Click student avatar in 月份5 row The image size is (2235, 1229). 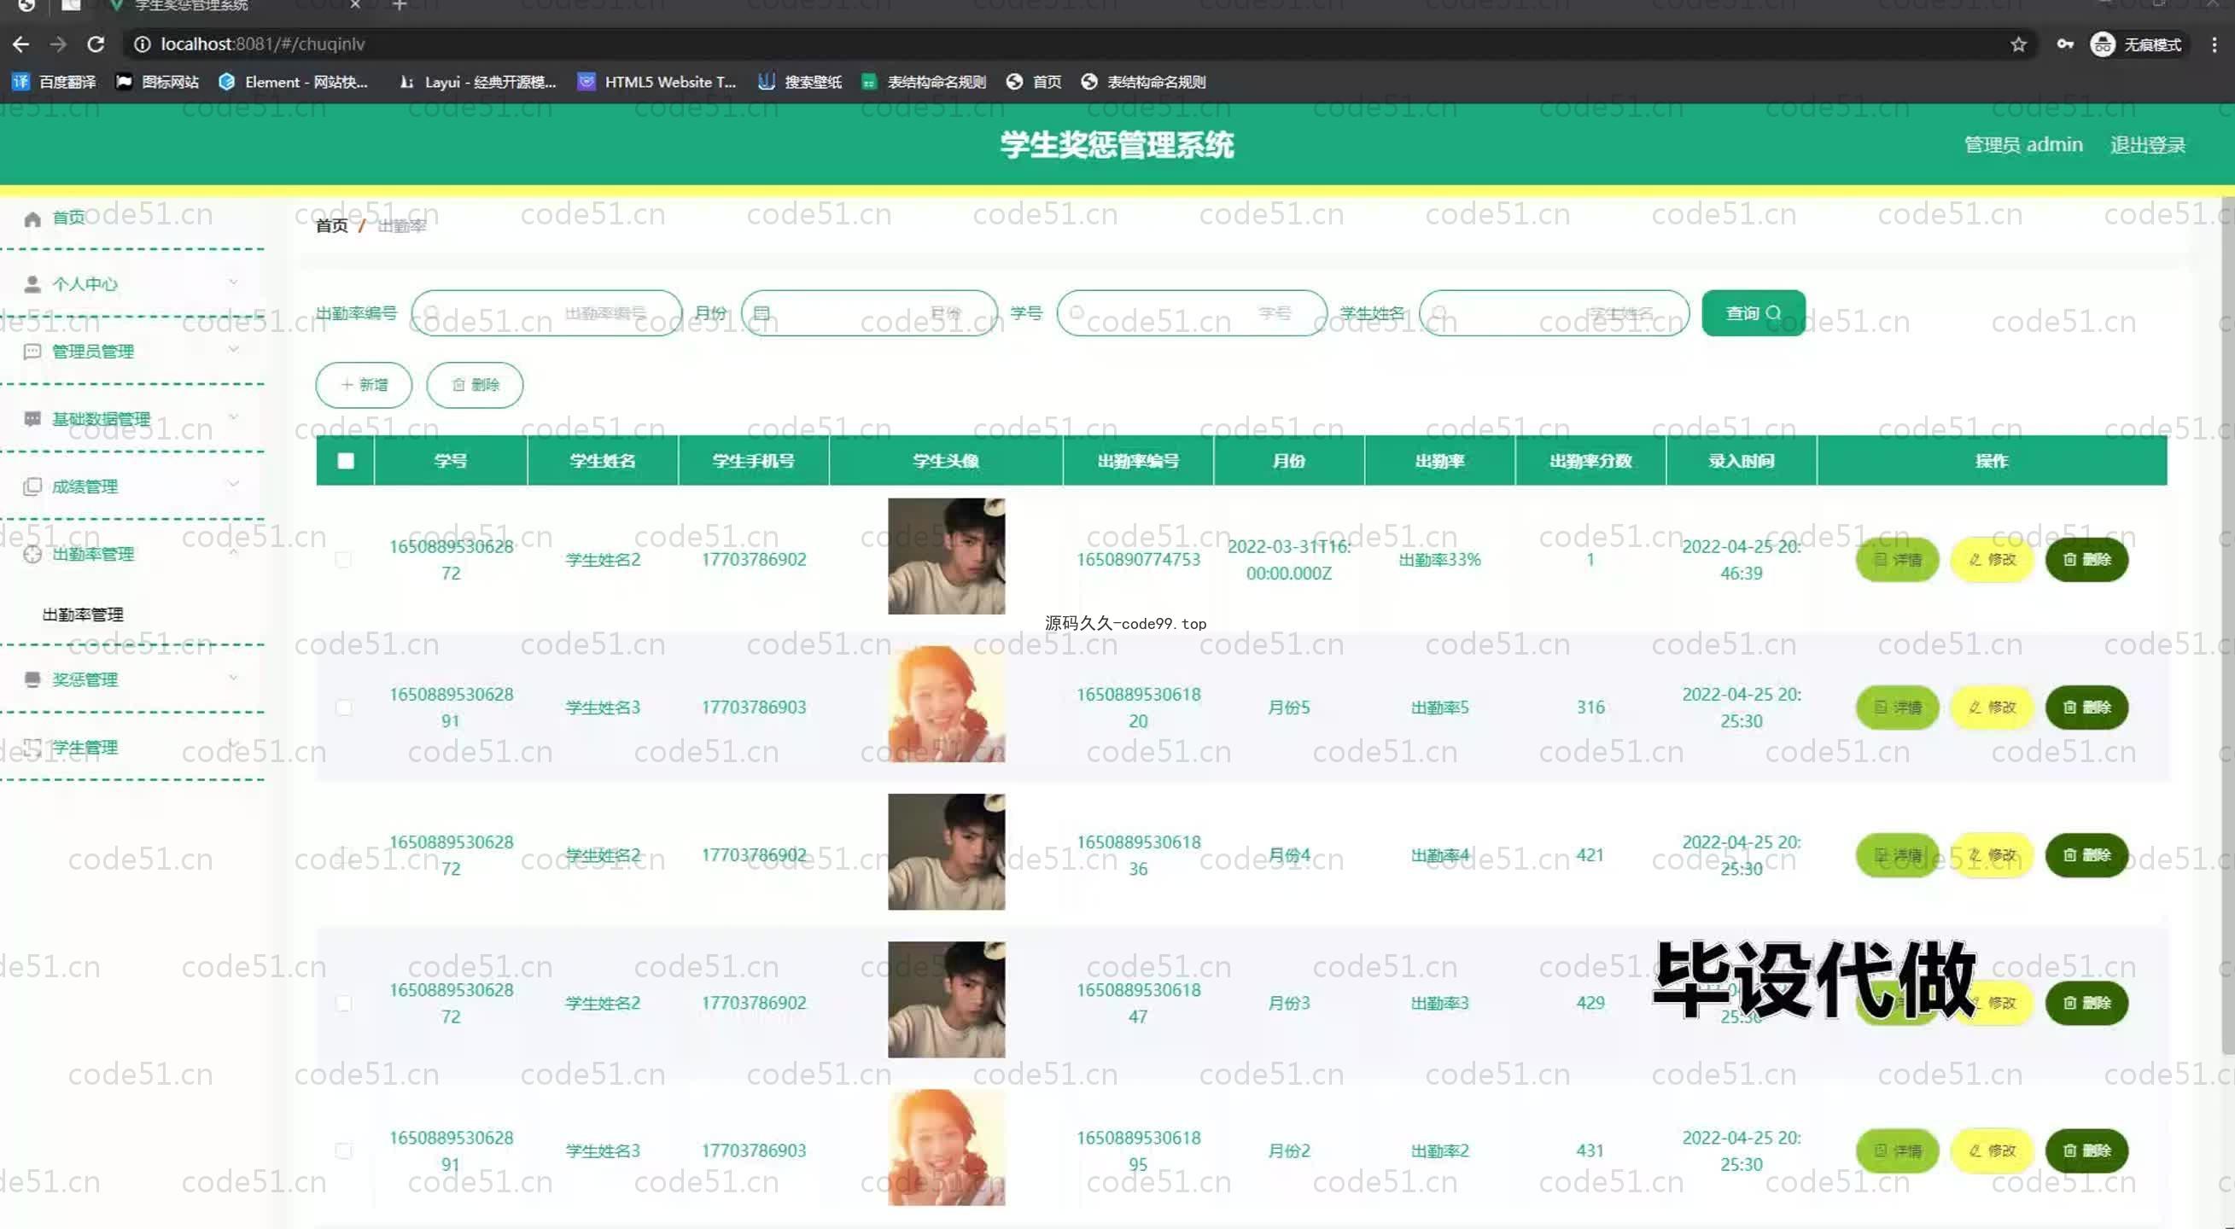pos(946,704)
